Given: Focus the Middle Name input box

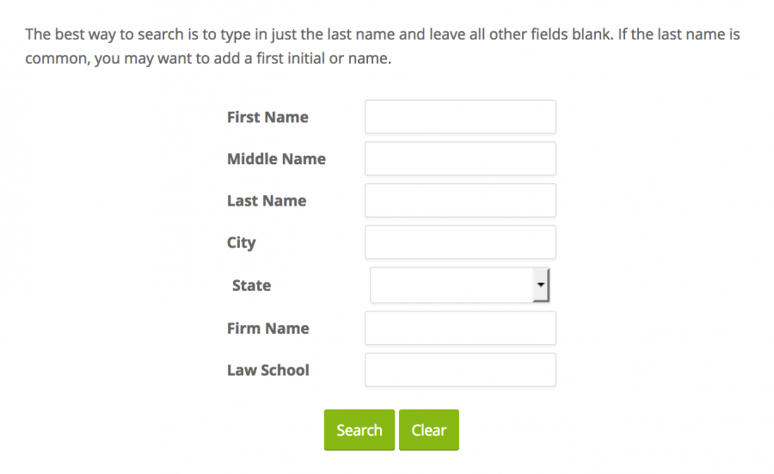Looking at the screenshot, I should (x=460, y=159).
